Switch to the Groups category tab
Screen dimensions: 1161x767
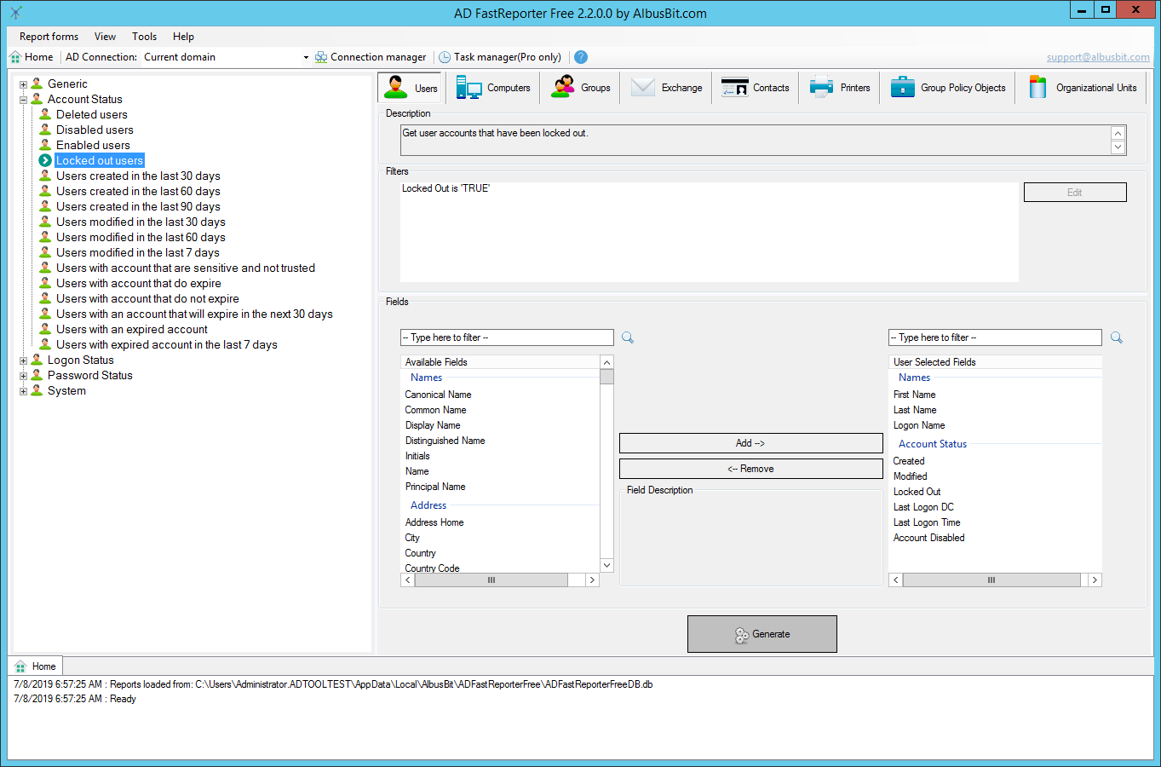point(580,88)
